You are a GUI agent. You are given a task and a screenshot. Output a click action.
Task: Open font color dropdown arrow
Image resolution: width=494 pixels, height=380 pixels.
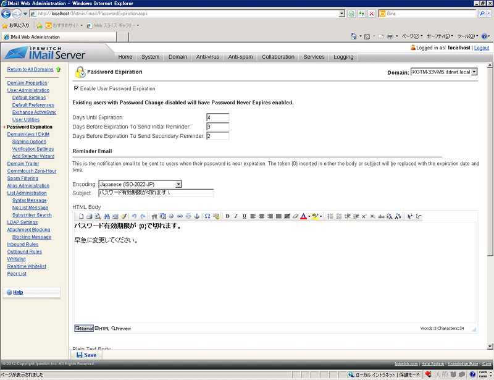(309, 216)
